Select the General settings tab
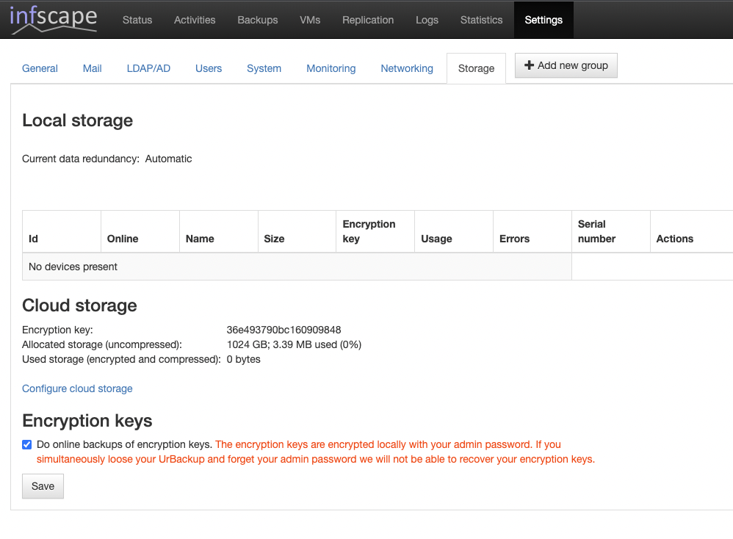 pyautogui.click(x=40, y=68)
